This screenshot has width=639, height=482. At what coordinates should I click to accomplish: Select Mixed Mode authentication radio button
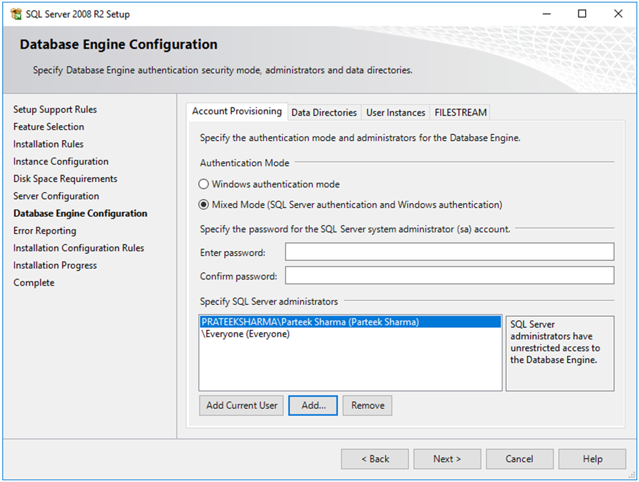click(x=203, y=204)
